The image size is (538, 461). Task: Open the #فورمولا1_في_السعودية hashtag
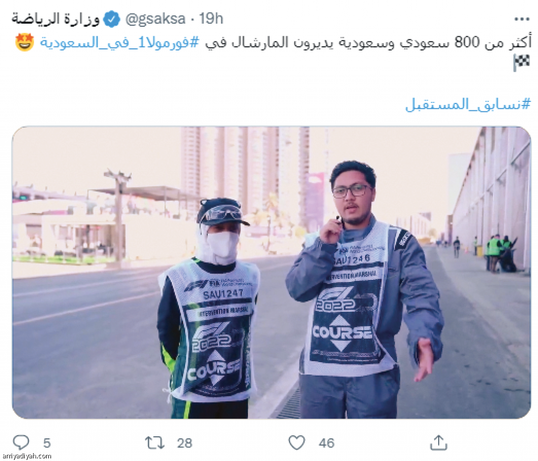[119, 43]
